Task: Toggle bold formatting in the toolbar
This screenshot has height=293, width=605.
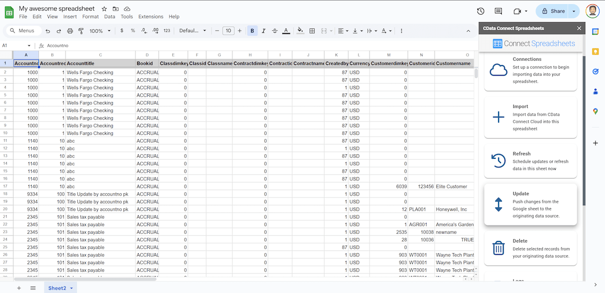Action: coord(252,30)
